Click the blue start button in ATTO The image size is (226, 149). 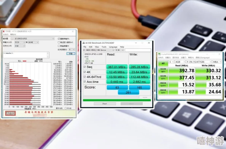click(71, 53)
